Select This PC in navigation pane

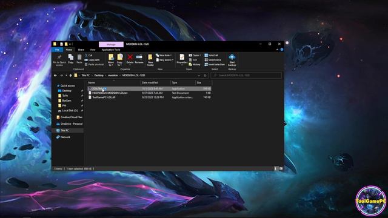[65, 131]
